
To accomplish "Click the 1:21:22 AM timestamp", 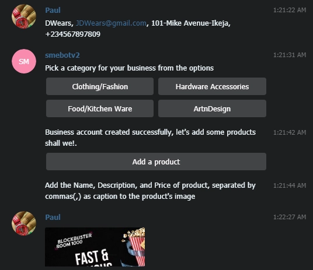I will [290, 10].
